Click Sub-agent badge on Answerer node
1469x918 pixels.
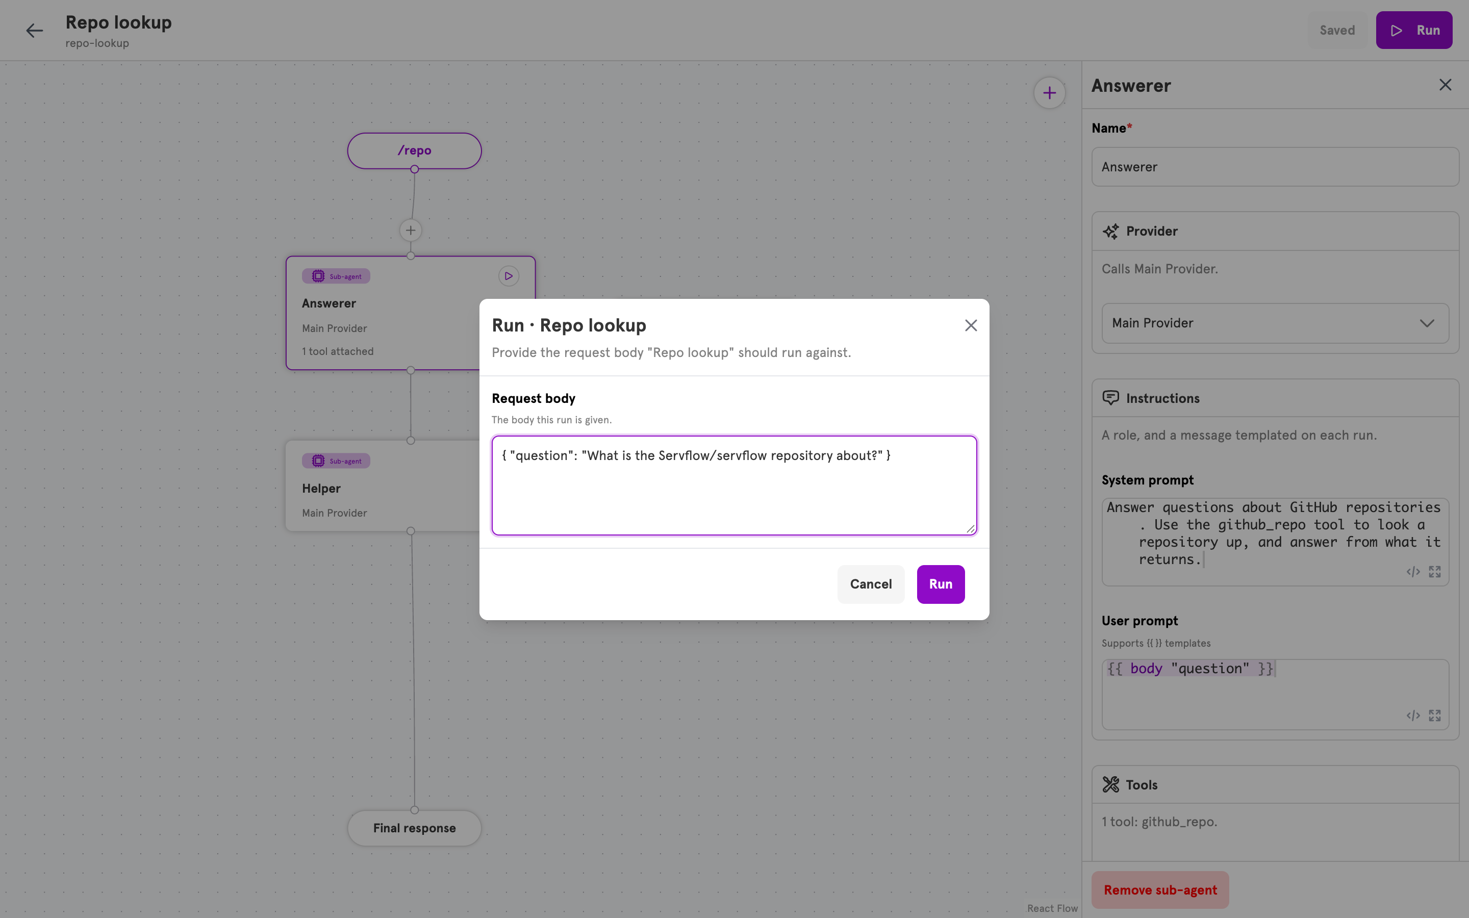pyautogui.click(x=336, y=276)
